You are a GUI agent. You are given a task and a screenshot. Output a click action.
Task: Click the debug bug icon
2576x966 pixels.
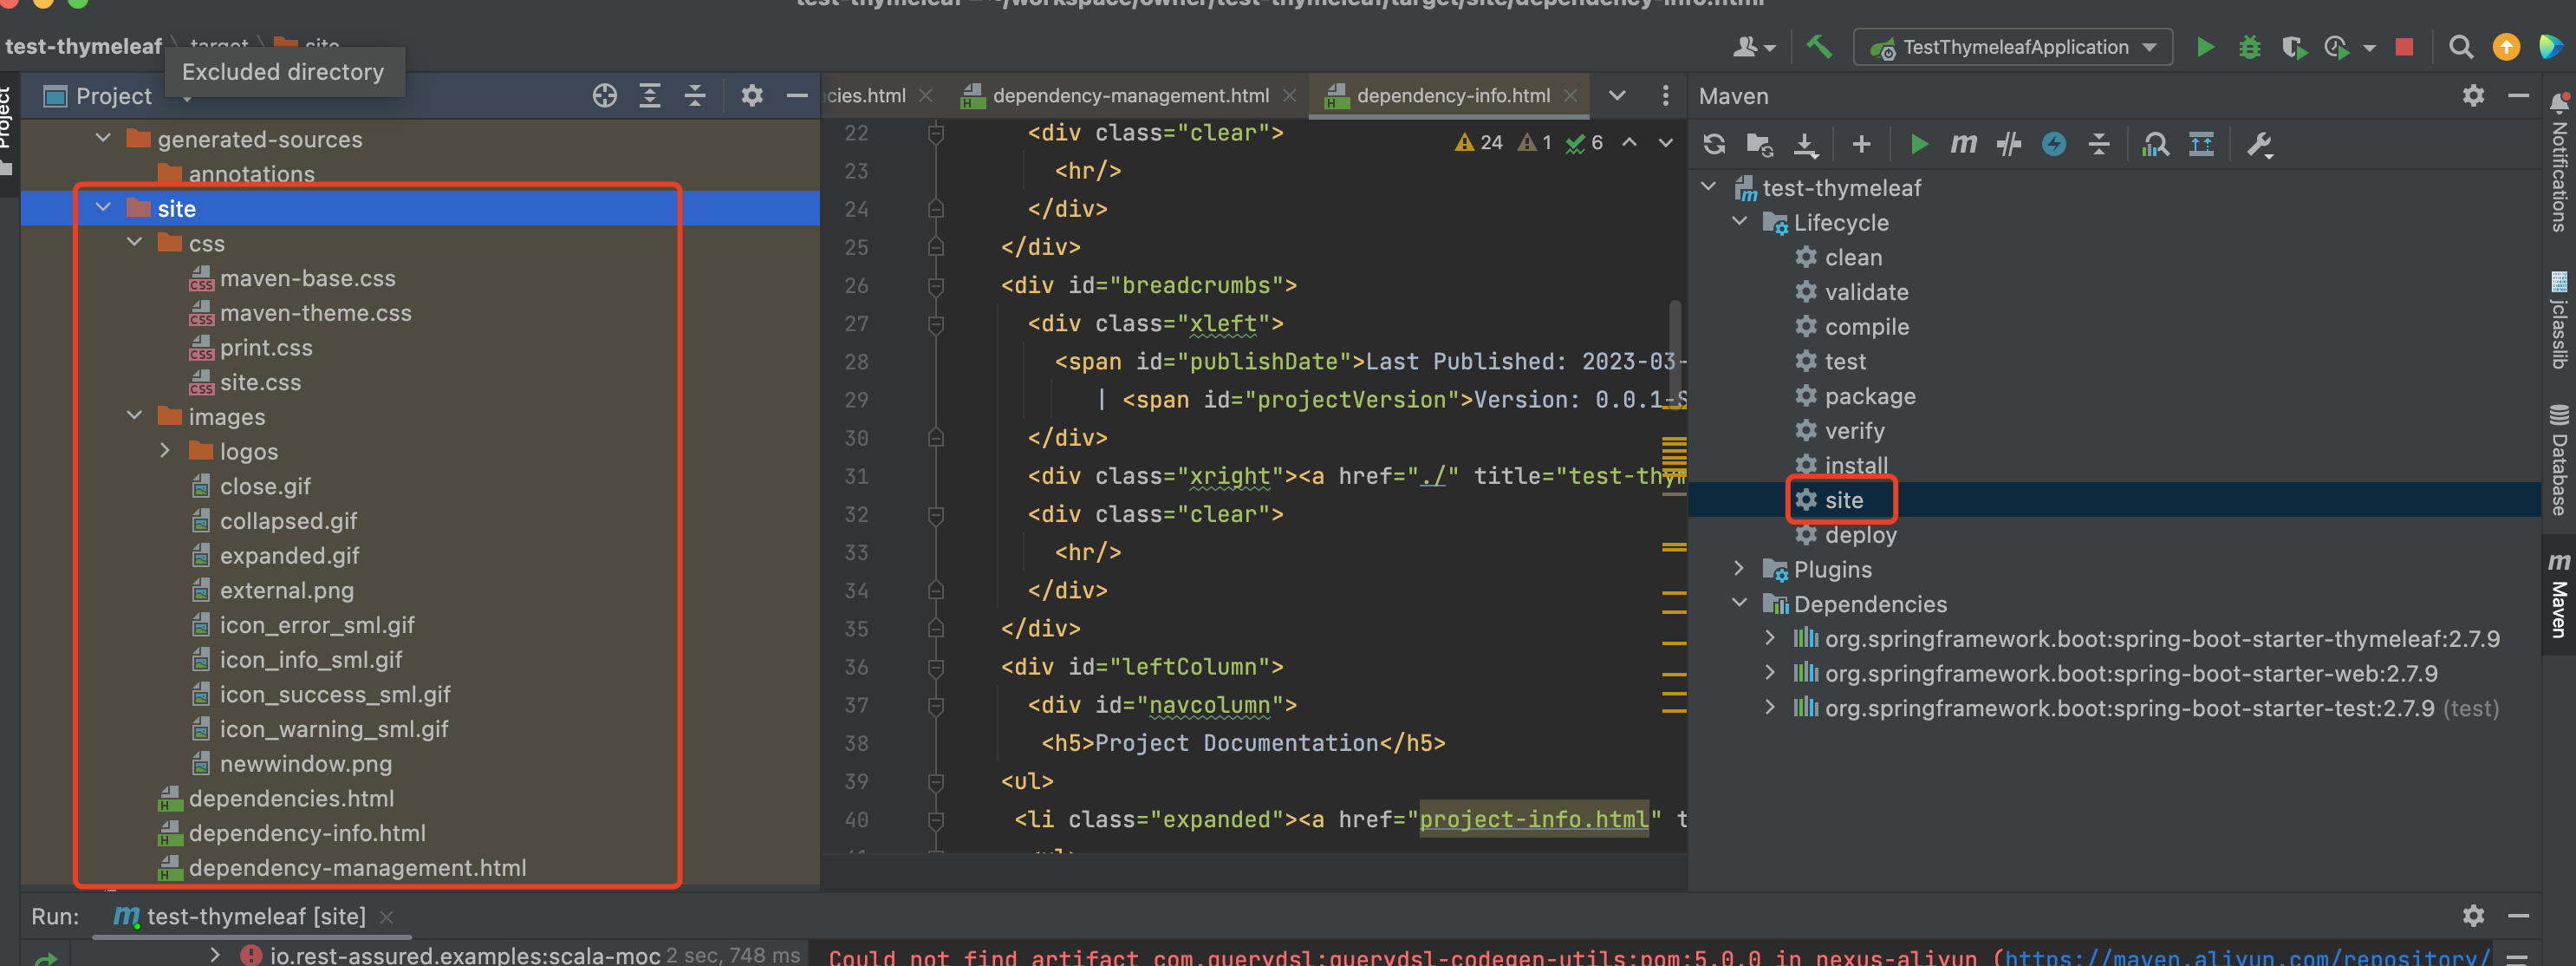coord(2249,47)
